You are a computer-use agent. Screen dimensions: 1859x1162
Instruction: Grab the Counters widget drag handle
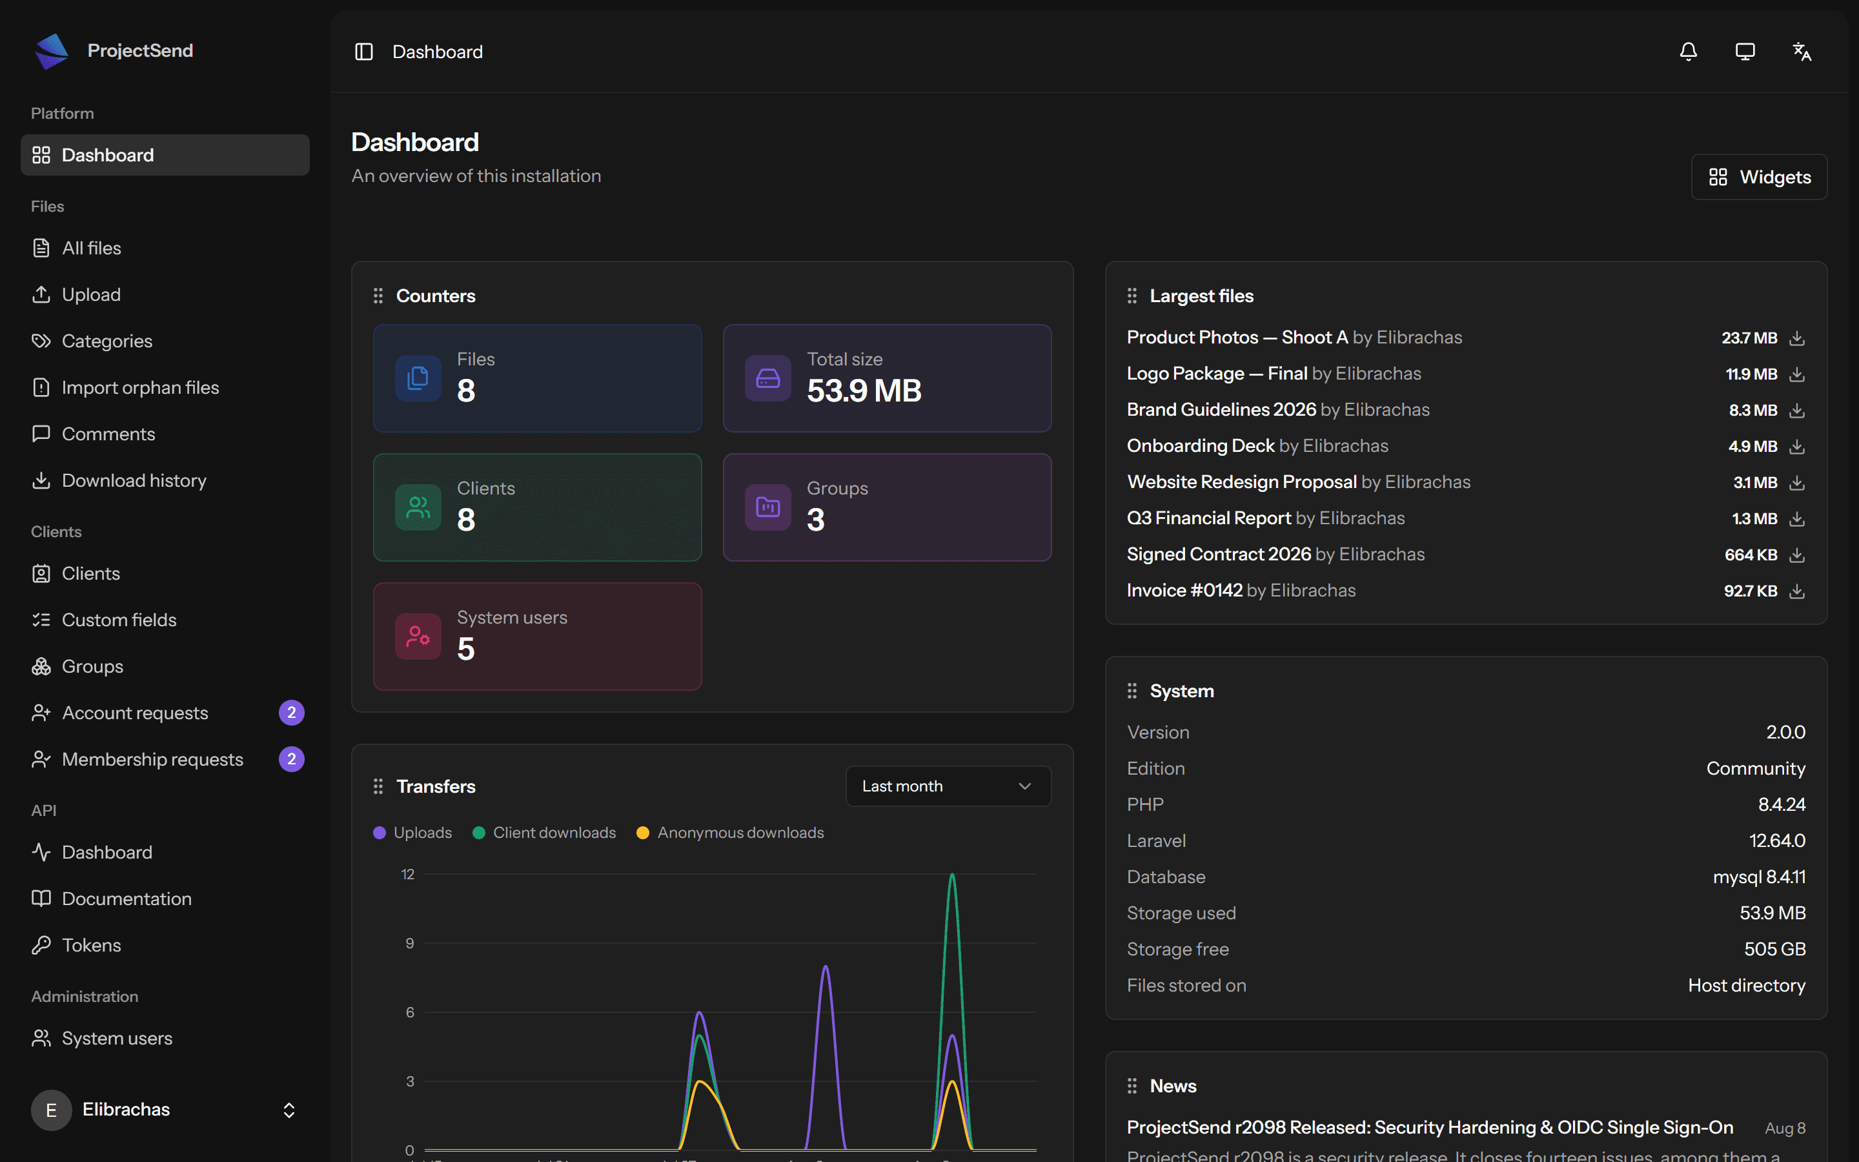(378, 296)
